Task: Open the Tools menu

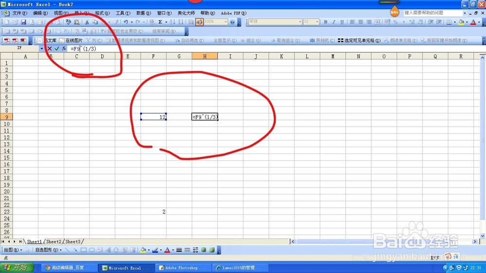Action: click(x=123, y=13)
